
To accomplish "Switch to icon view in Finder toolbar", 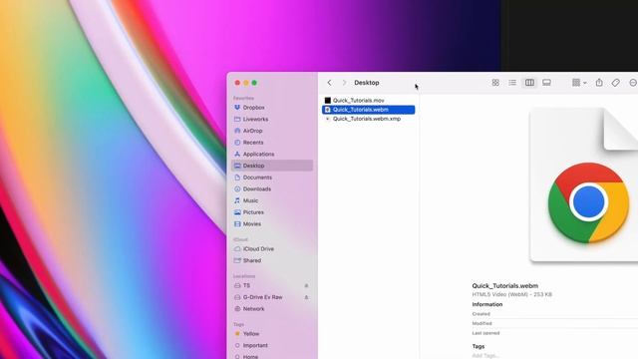I will 495,83.
